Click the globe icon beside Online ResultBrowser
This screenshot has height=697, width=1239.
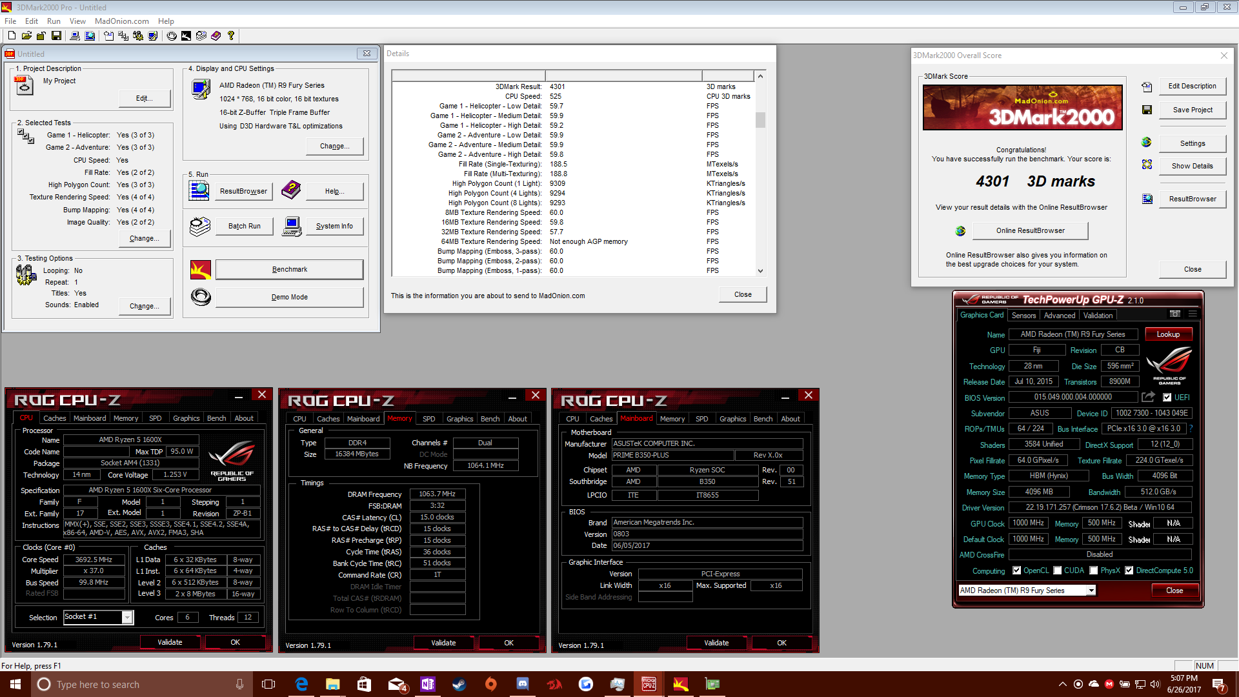coord(960,231)
